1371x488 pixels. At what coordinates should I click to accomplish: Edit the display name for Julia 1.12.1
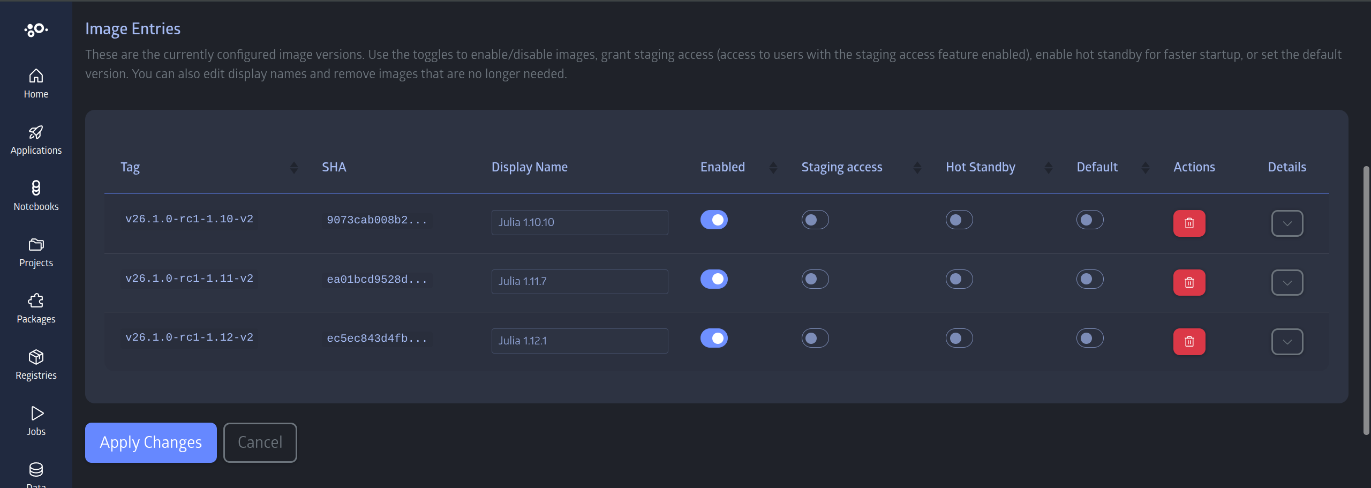point(579,340)
